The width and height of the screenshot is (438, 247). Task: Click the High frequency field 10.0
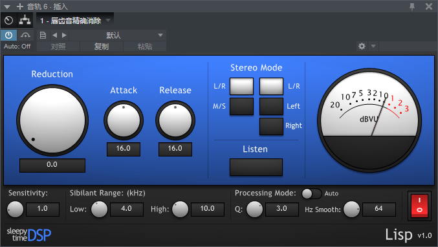208,209
